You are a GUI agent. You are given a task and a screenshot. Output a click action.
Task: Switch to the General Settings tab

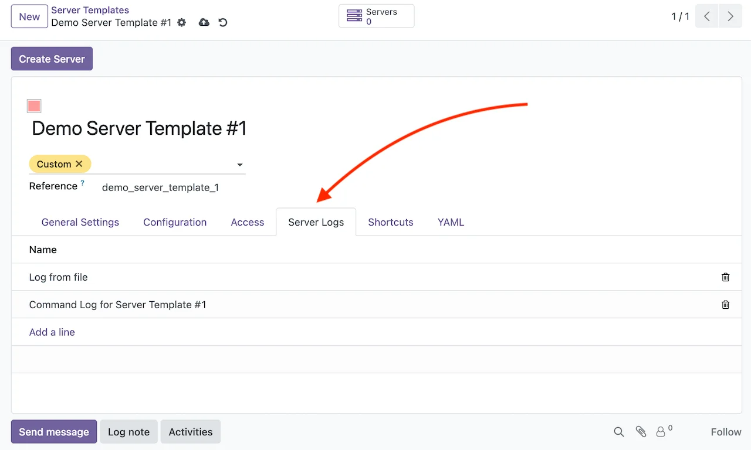point(80,222)
